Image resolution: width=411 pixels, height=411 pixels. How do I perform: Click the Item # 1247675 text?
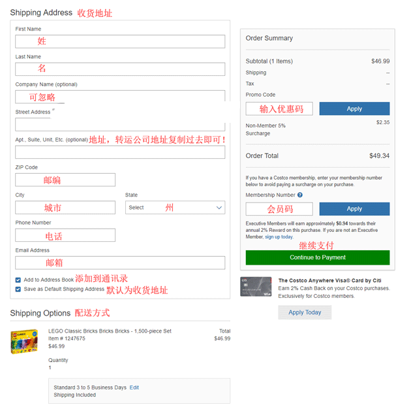click(67, 338)
